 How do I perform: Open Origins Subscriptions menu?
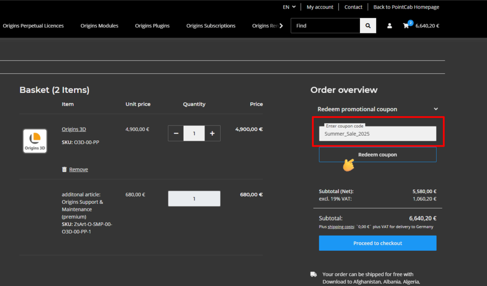211,26
